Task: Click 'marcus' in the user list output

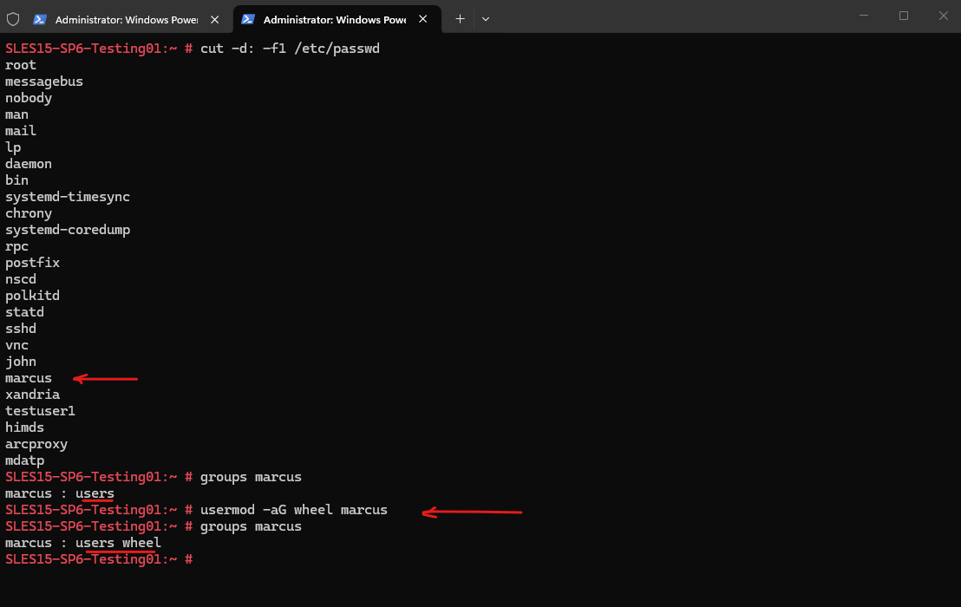Action: pyautogui.click(x=29, y=378)
